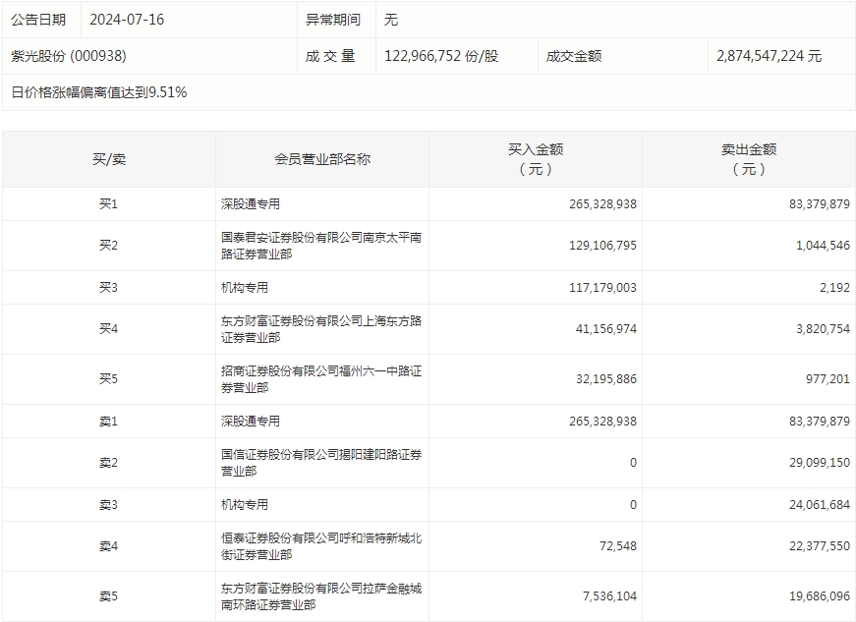Select the 卖4 row label
The height and width of the screenshot is (622, 856).
tap(108, 546)
